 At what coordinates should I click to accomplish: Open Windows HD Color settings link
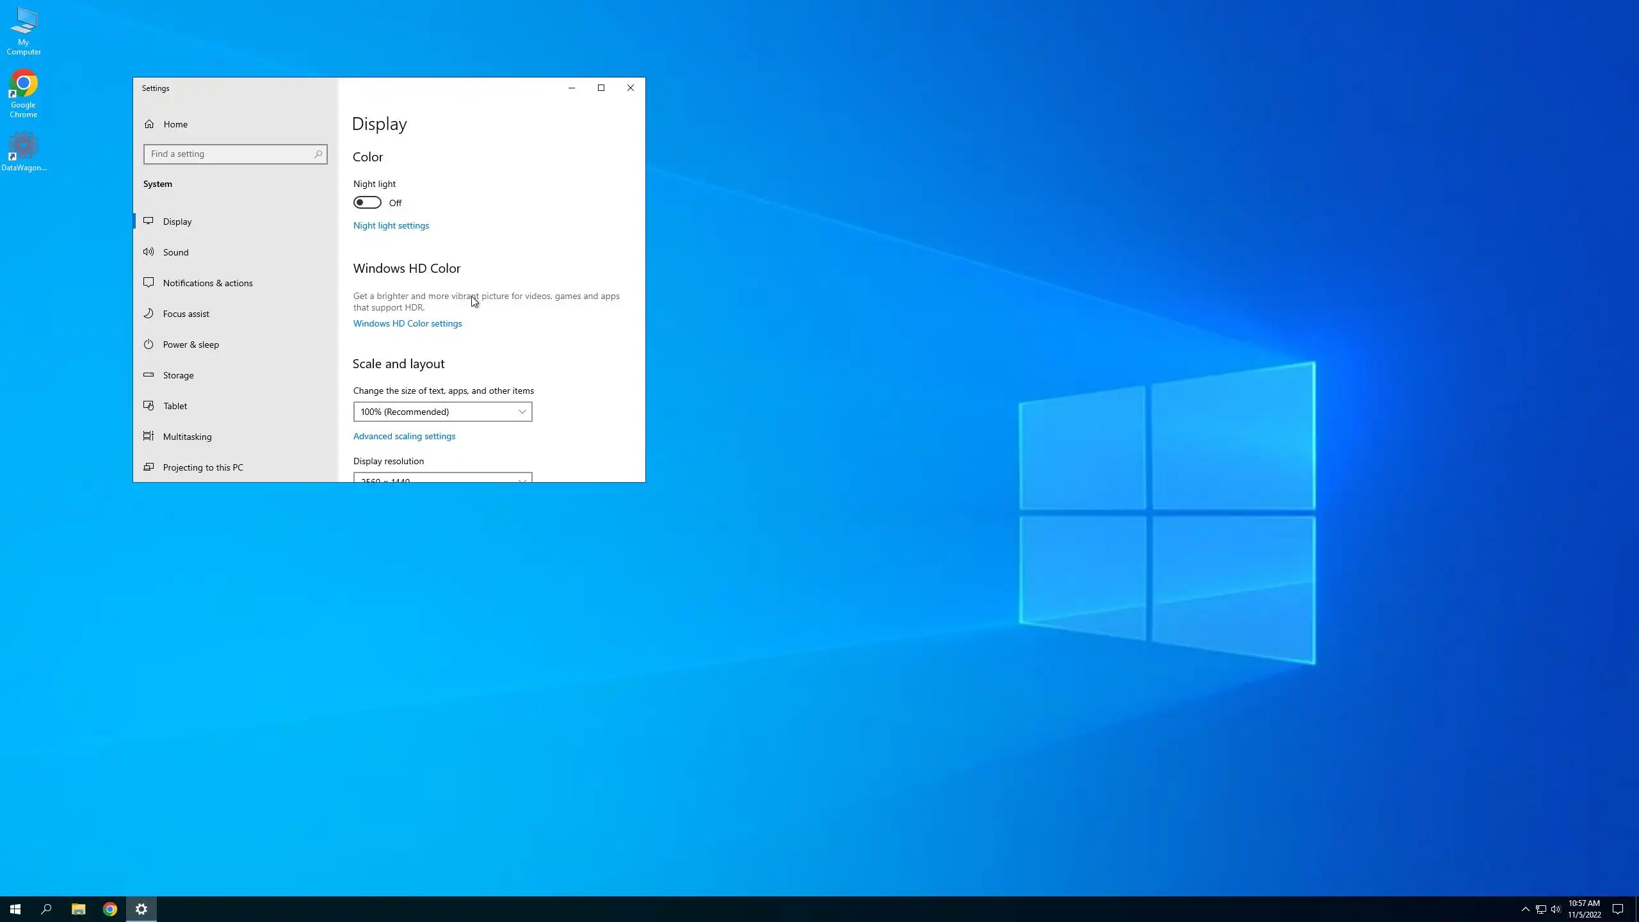407,323
